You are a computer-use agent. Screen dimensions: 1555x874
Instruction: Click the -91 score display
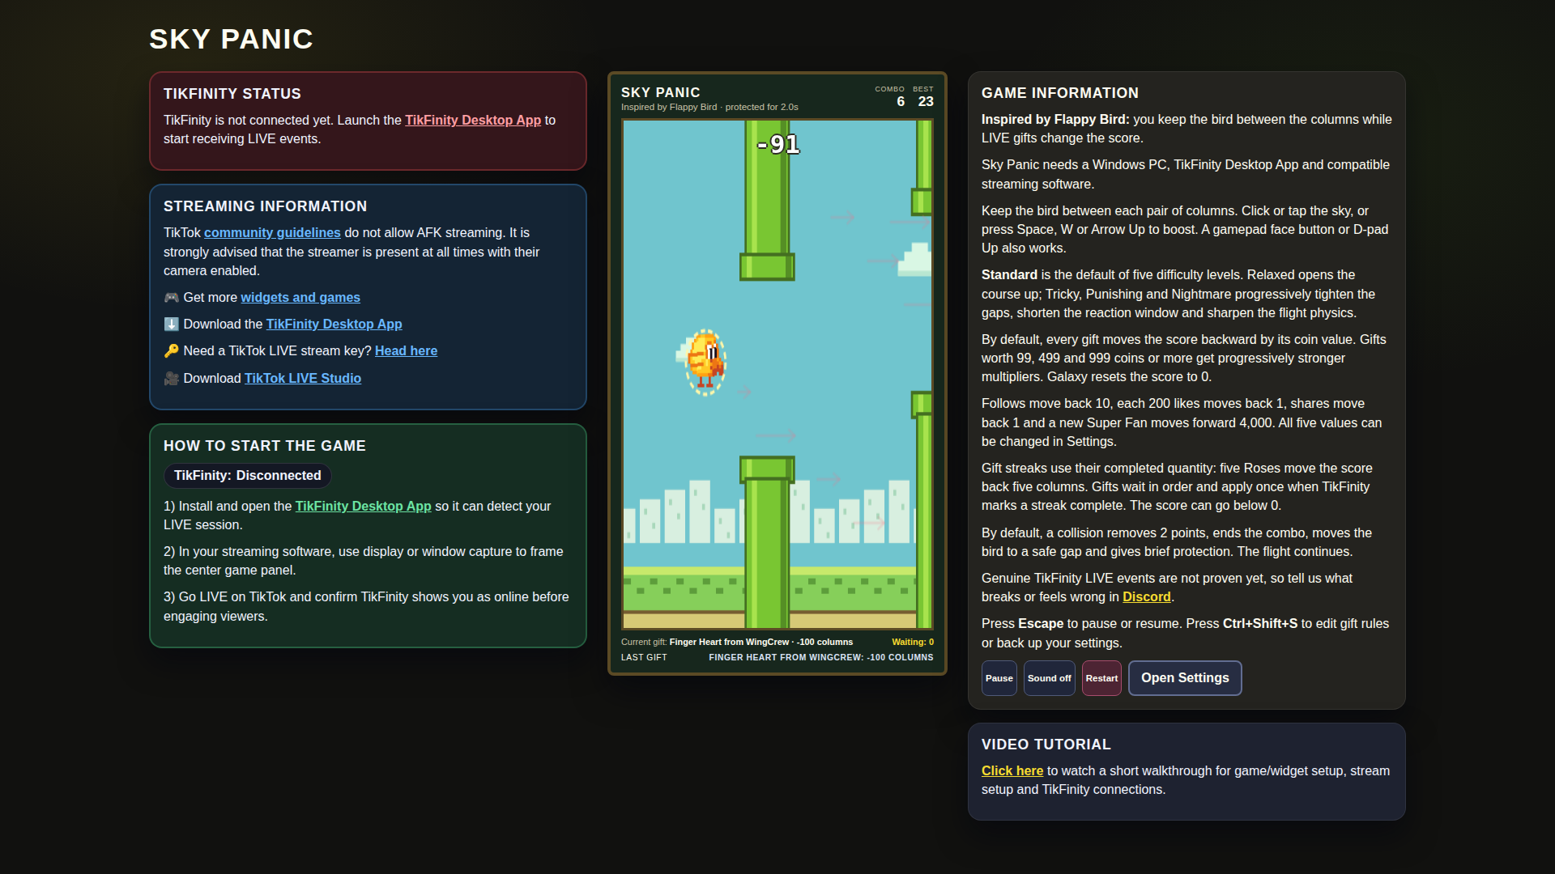[x=777, y=144]
